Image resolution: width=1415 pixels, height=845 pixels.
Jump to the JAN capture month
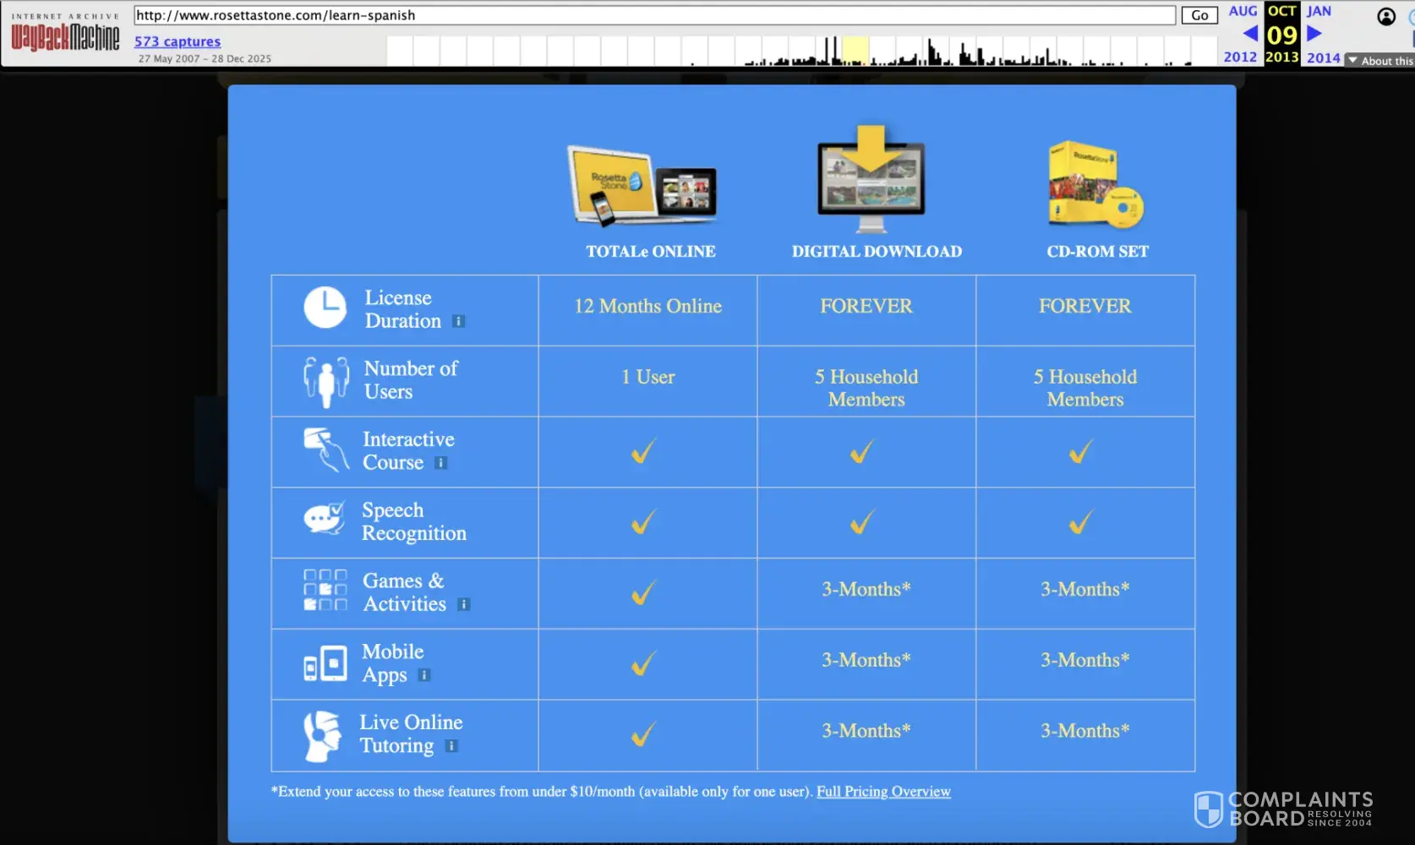pyautogui.click(x=1319, y=11)
